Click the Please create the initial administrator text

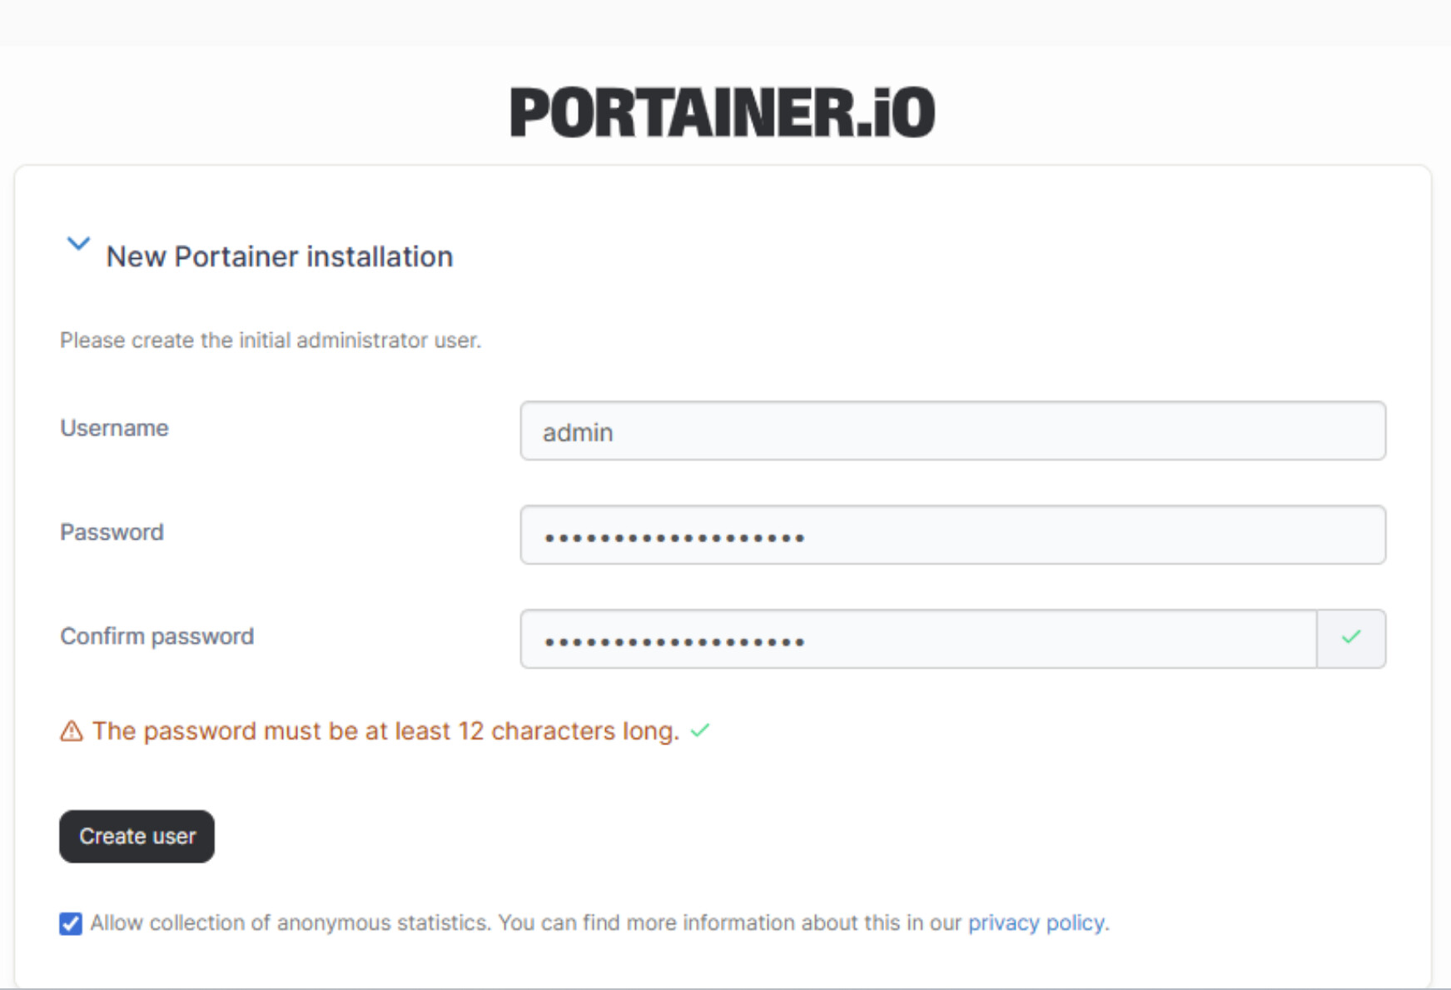pyautogui.click(x=271, y=340)
